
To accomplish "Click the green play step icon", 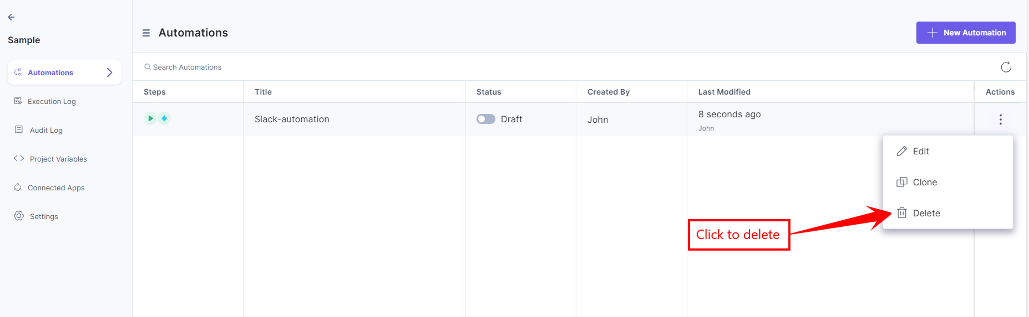I will pos(150,118).
